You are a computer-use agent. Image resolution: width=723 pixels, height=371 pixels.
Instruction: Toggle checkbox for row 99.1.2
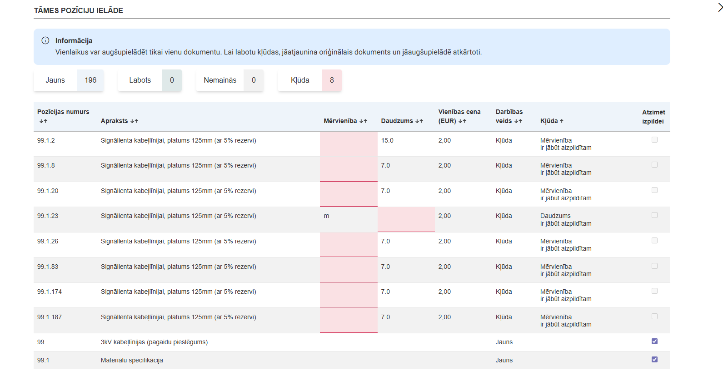click(654, 140)
